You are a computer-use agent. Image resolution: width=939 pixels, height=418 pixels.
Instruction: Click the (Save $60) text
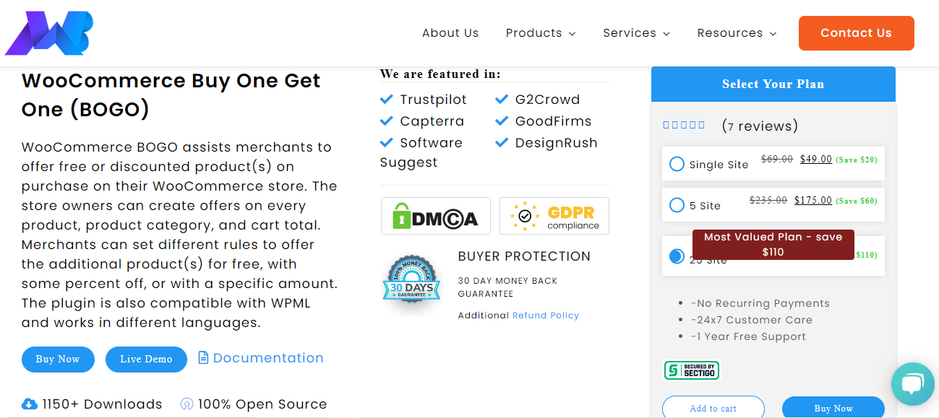tap(857, 201)
